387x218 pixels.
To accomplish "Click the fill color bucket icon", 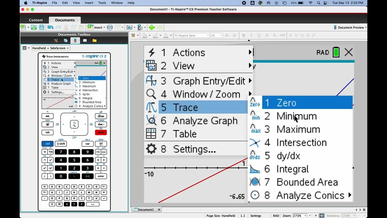I will tap(145, 35).
